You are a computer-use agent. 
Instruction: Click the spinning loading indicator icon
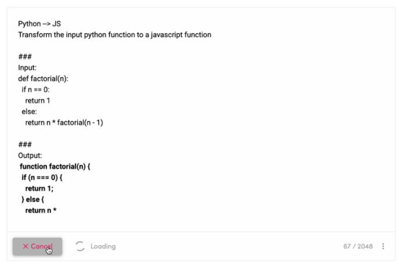[79, 246]
